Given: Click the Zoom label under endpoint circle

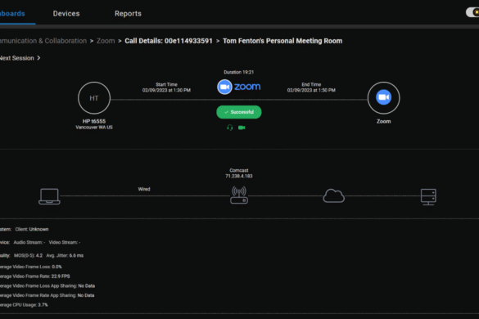Looking at the screenshot, I should tap(383, 121).
